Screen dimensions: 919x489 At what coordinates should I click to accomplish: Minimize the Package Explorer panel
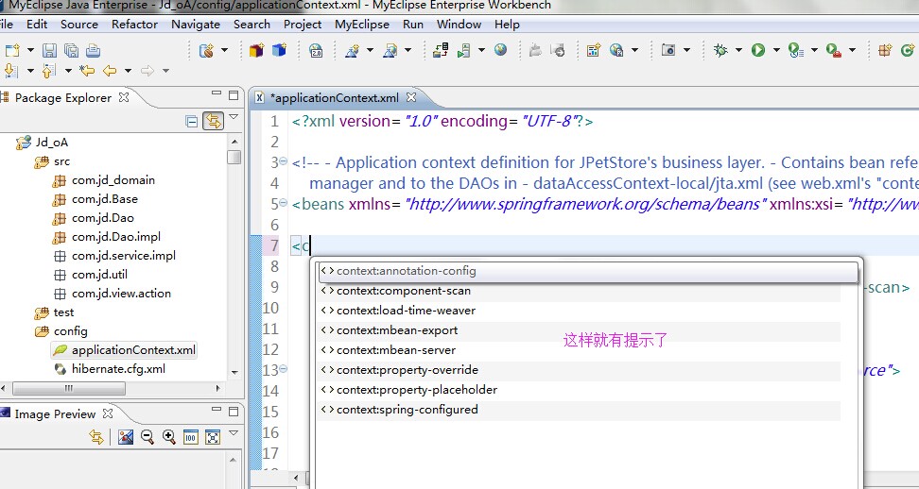point(217,94)
